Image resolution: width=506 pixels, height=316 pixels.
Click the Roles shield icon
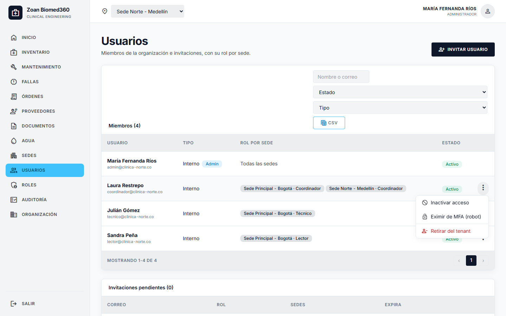click(14, 185)
